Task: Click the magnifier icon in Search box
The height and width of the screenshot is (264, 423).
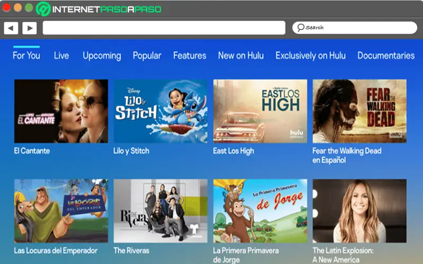Action: tap(300, 27)
